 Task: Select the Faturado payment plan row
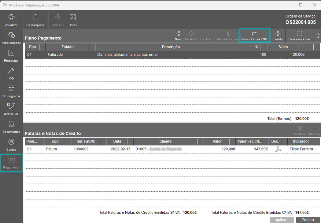pyautogui.click(x=173, y=55)
